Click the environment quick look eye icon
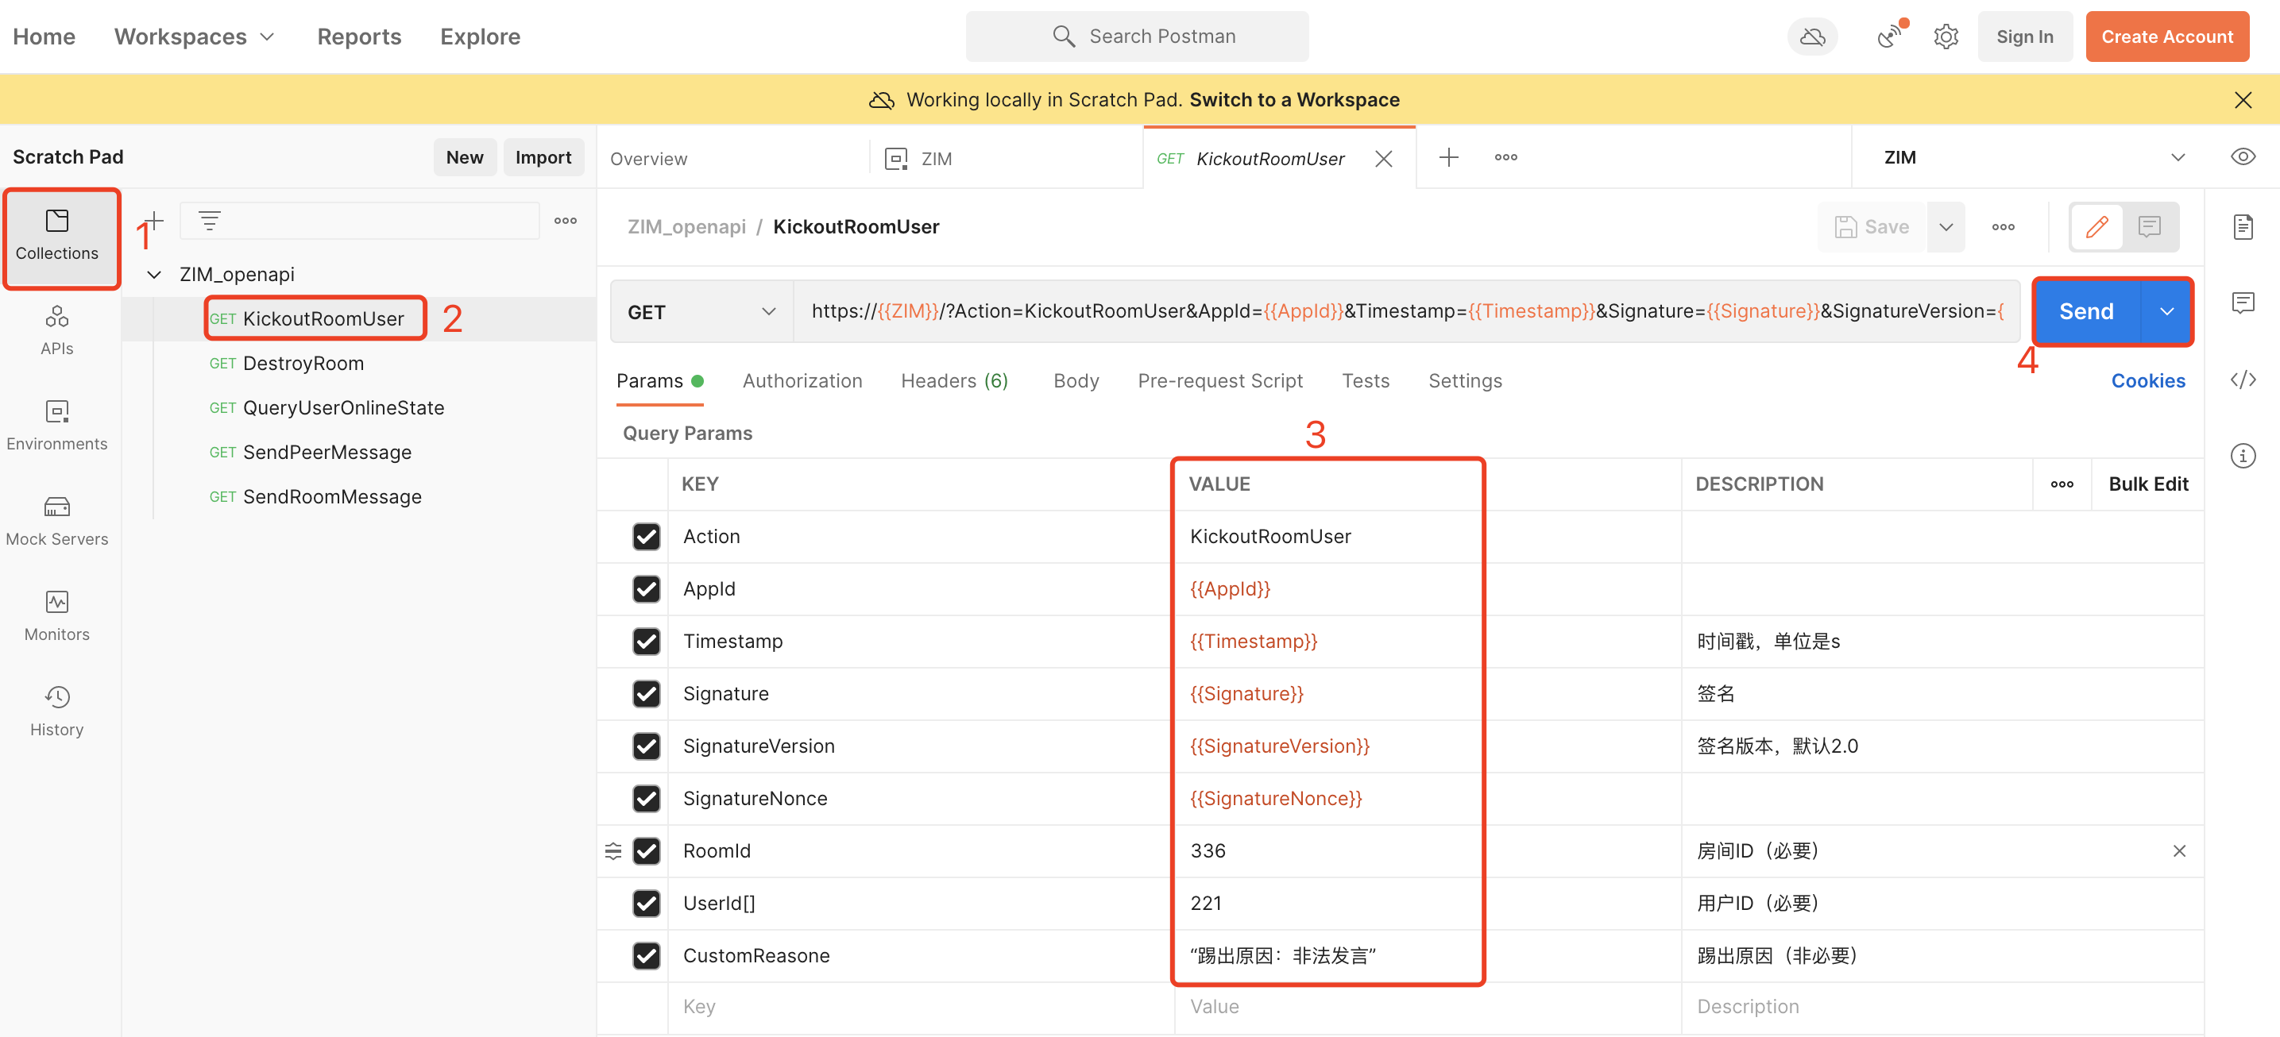2280x1037 pixels. coord(2242,157)
